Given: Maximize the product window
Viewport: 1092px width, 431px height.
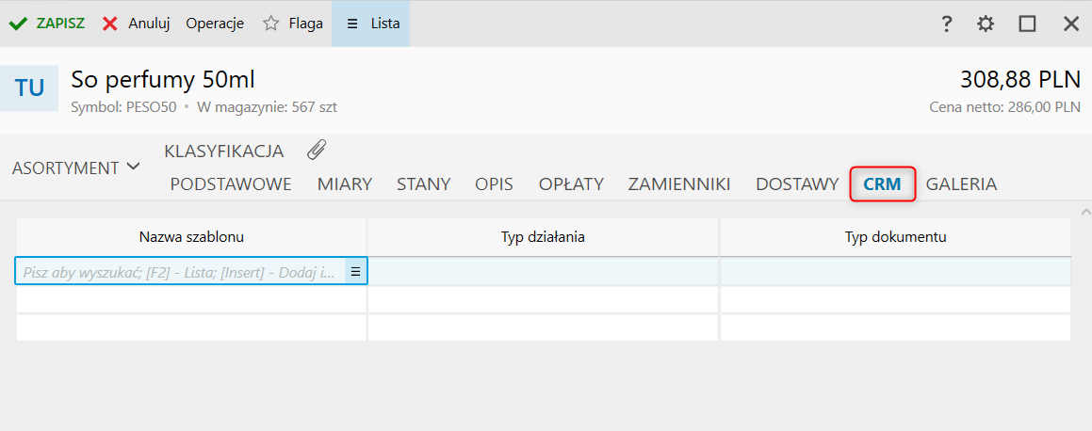Looking at the screenshot, I should 1027,24.
